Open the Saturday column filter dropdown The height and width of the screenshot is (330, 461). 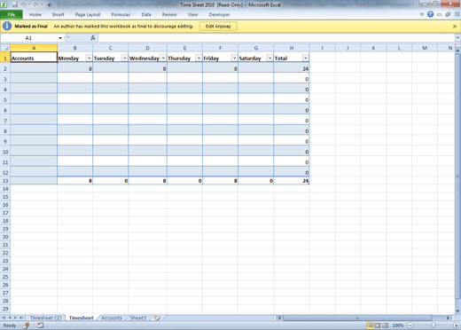tap(270, 58)
